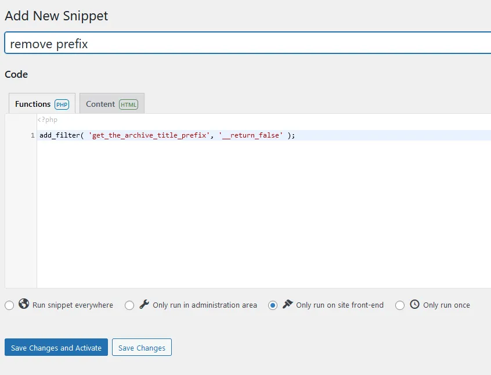491x375 pixels.
Task: Select the Only run on site front-end radio
Action: pos(273,305)
